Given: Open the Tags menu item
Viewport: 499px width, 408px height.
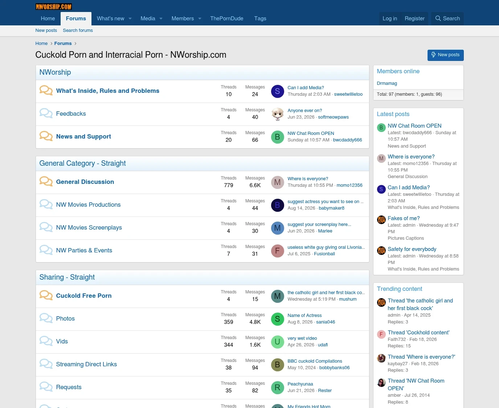Looking at the screenshot, I should point(260,18).
